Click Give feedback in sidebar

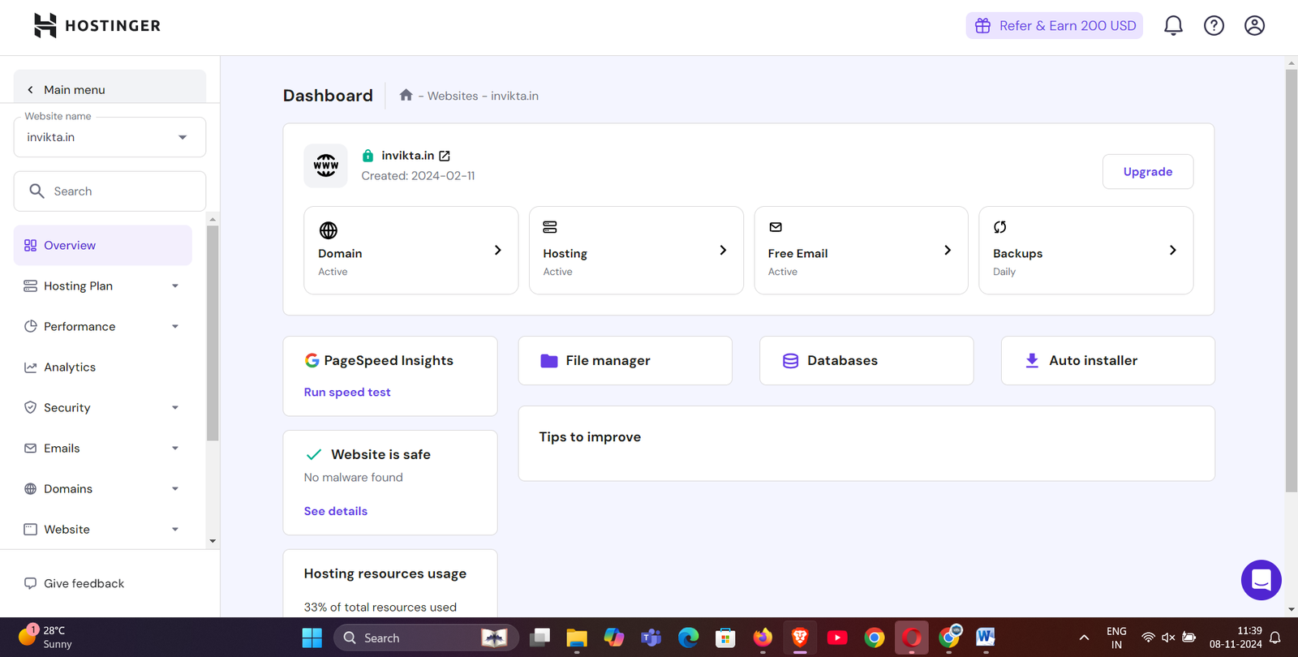(x=74, y=583)
